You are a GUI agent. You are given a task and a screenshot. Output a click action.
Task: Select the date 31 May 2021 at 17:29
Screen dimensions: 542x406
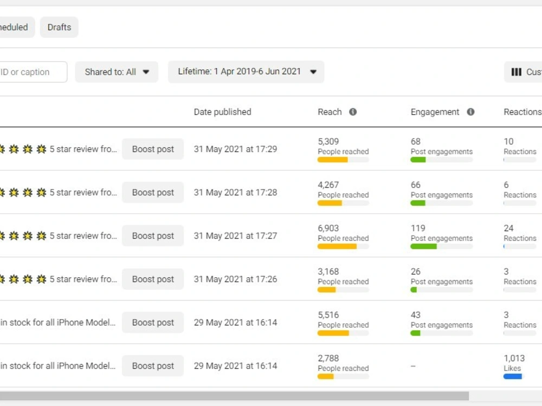click(x=235, y=149)
